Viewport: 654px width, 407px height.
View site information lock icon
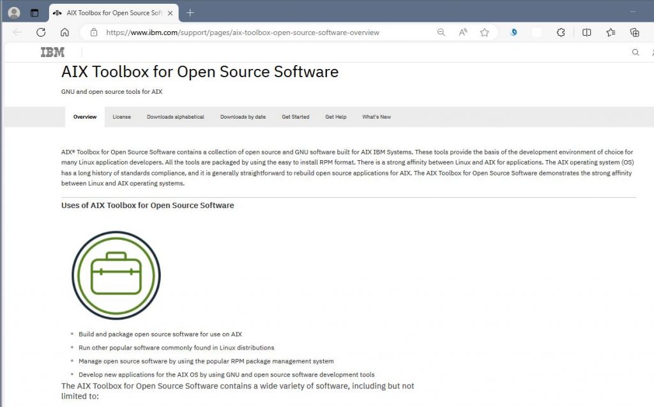(94, 33)
